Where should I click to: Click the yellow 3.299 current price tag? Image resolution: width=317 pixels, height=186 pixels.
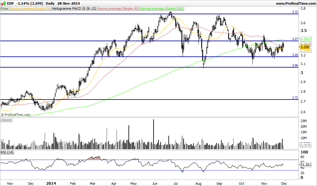[x=305, y=47]
